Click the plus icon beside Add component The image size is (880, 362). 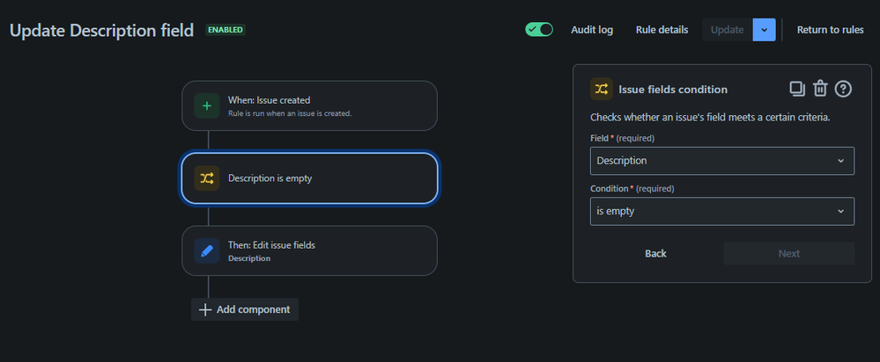click(x=205, y=309)
